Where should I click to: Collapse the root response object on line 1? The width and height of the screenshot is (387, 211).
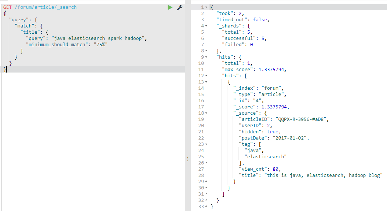point(206,7)
